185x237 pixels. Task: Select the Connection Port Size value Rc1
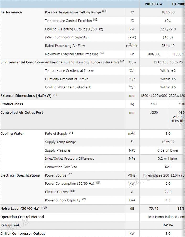[x=168, y=167]
